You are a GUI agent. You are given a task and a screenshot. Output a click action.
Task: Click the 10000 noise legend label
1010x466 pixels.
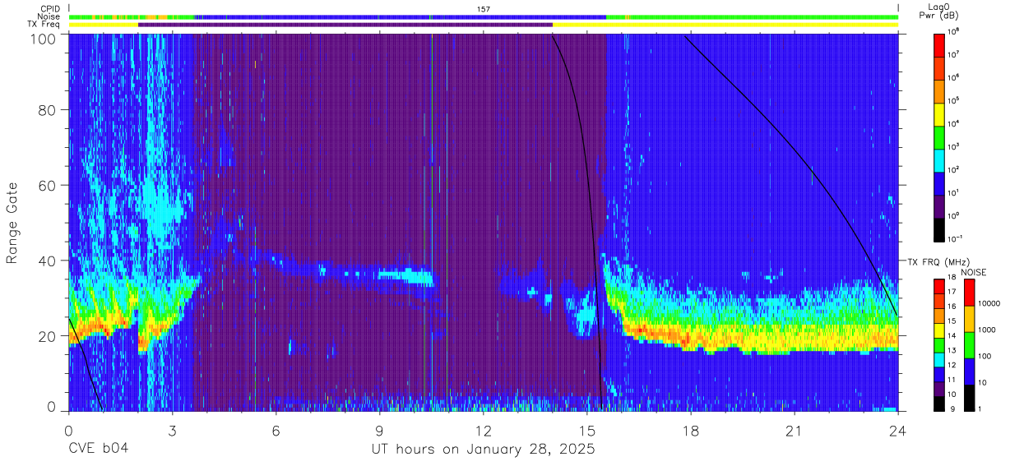click(988, 305)
